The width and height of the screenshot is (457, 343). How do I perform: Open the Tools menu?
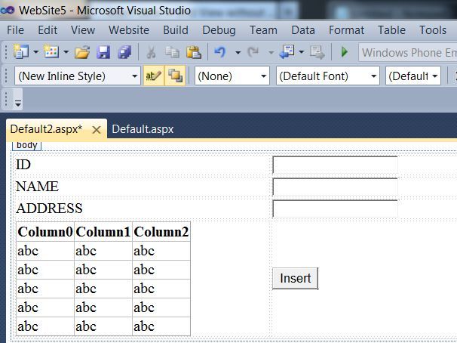(433, 30)
